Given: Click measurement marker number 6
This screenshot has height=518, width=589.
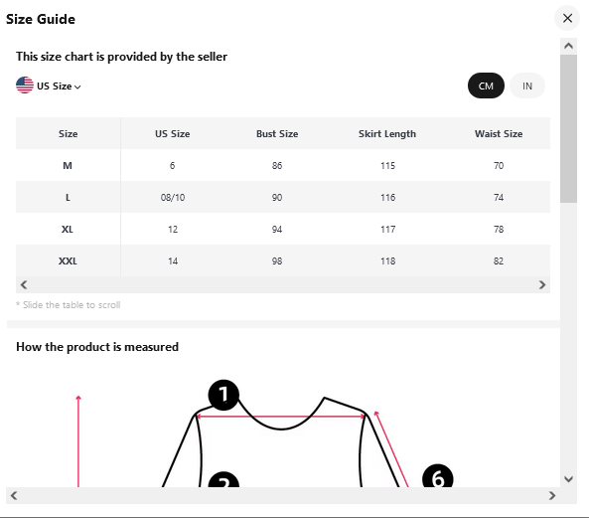Looking at the screenshot, I should pyautogui.click(x=438, y=477).
